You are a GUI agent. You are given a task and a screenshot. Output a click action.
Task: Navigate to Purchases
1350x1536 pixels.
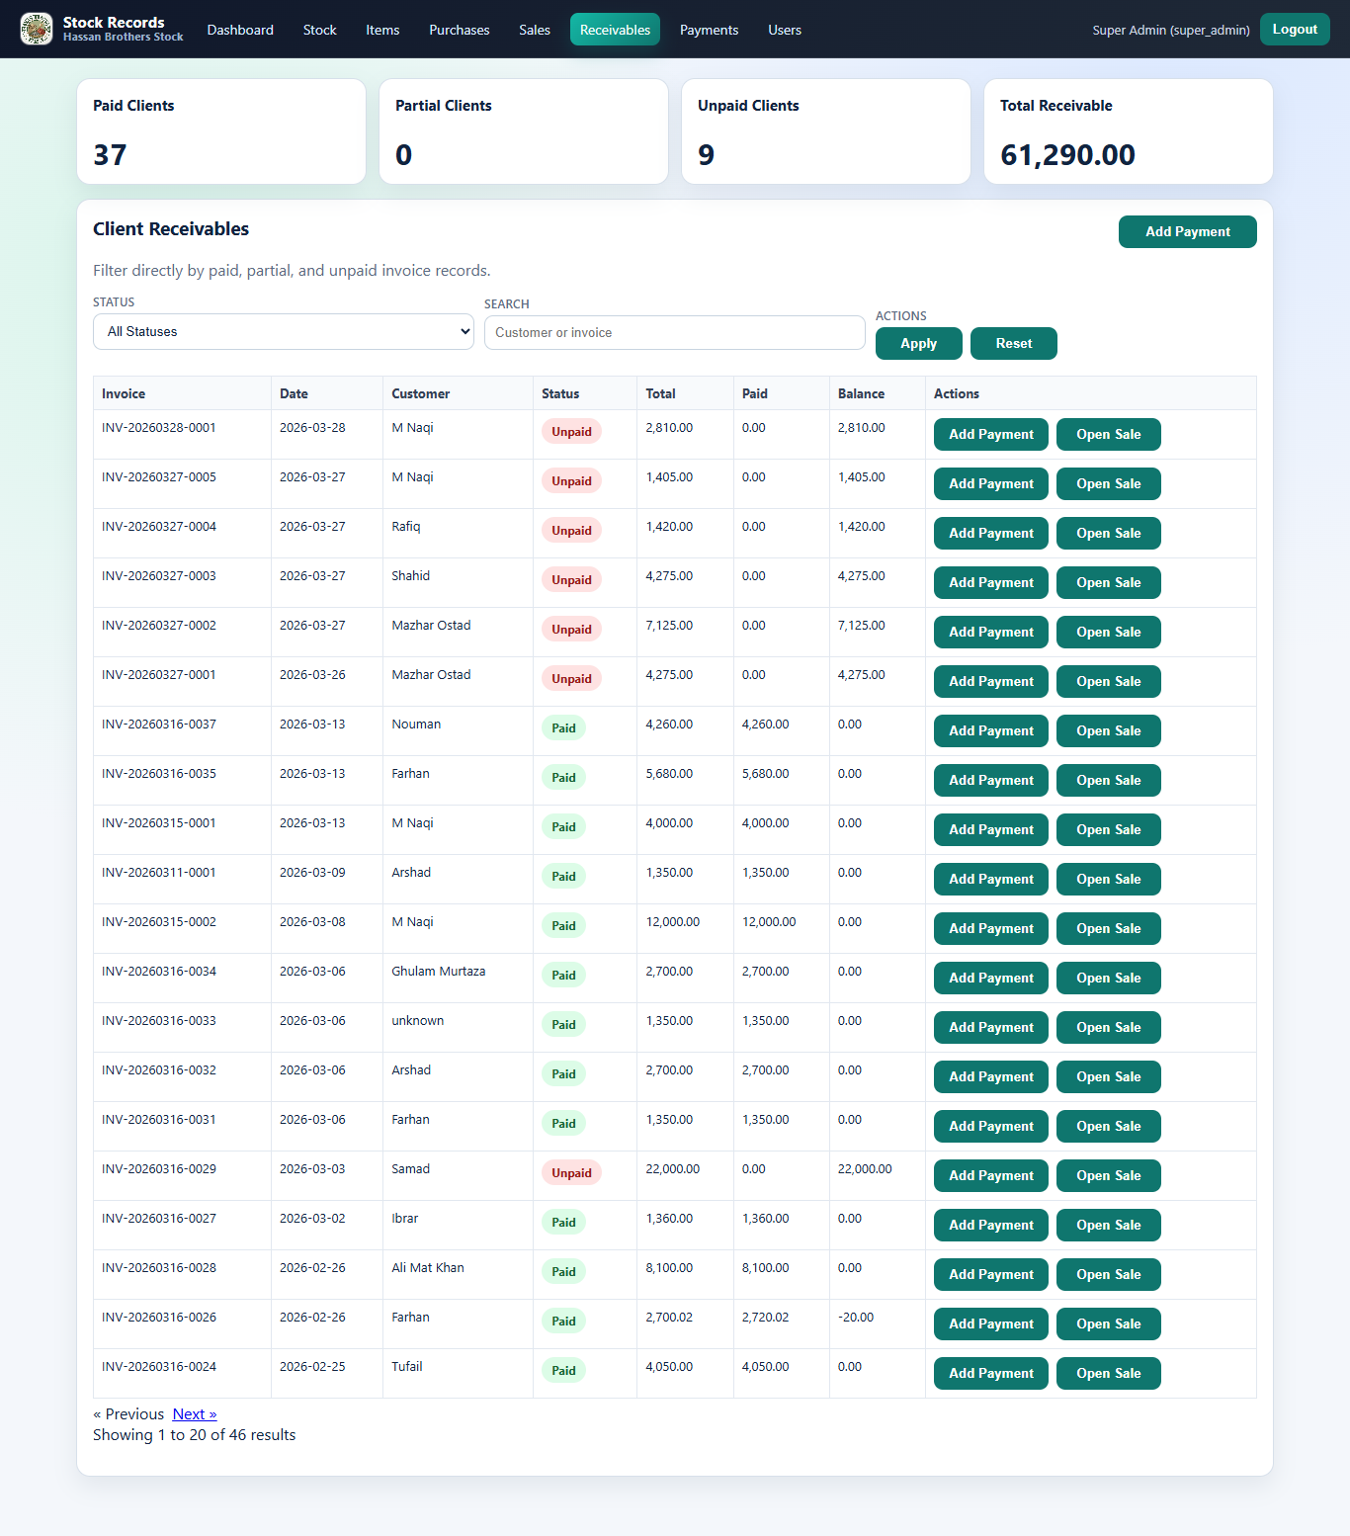pos(460,30)
